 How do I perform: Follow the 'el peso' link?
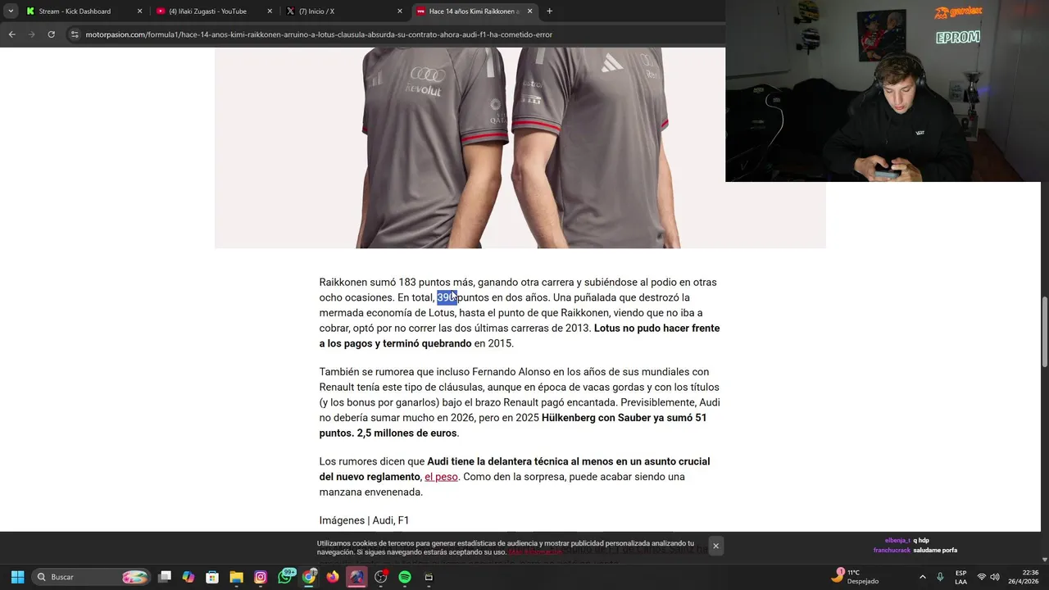[x=441, y=477]
